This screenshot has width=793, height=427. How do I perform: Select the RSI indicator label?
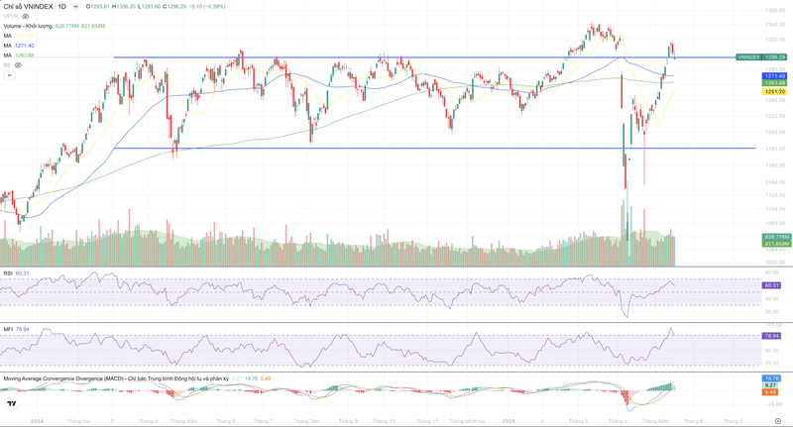8,273
